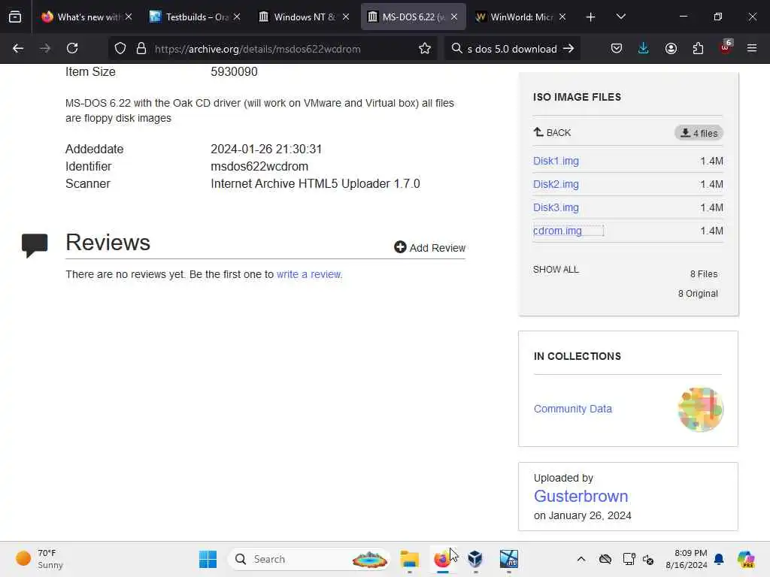
Task: Select Addeddate value 2024-01-26 21:30:31
Action: click(266, 150)
